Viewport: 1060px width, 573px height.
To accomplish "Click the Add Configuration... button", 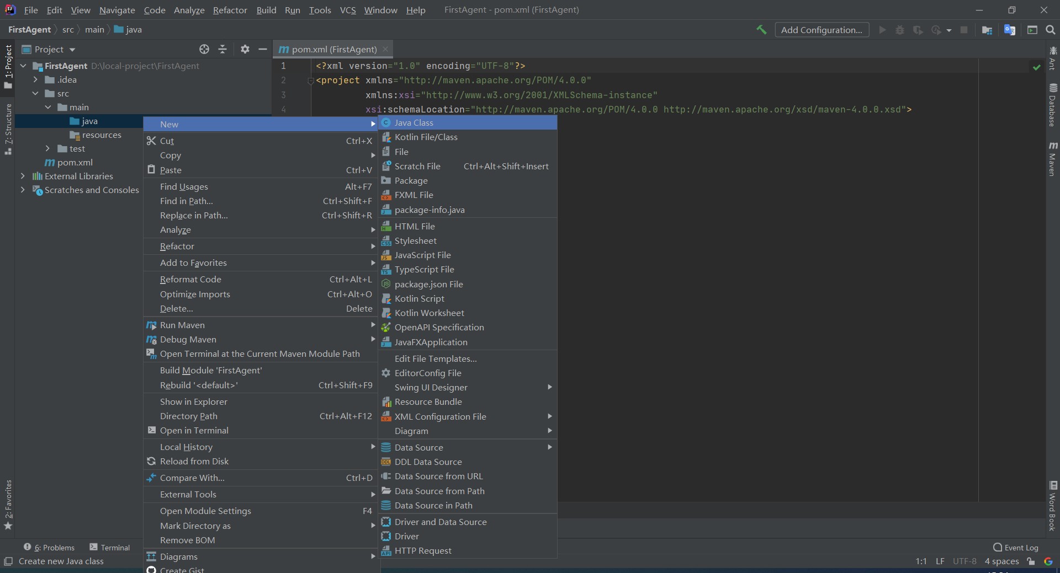I will coord(821,30).
